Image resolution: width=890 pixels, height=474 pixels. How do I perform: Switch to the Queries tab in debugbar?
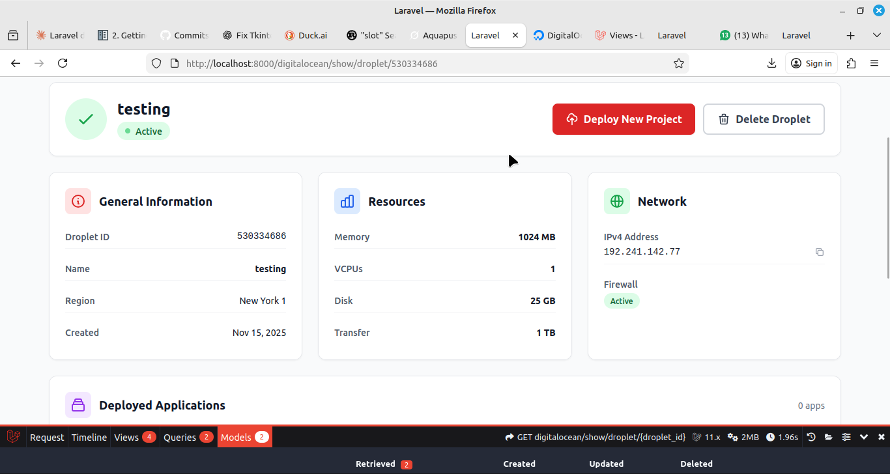(180, 437)
